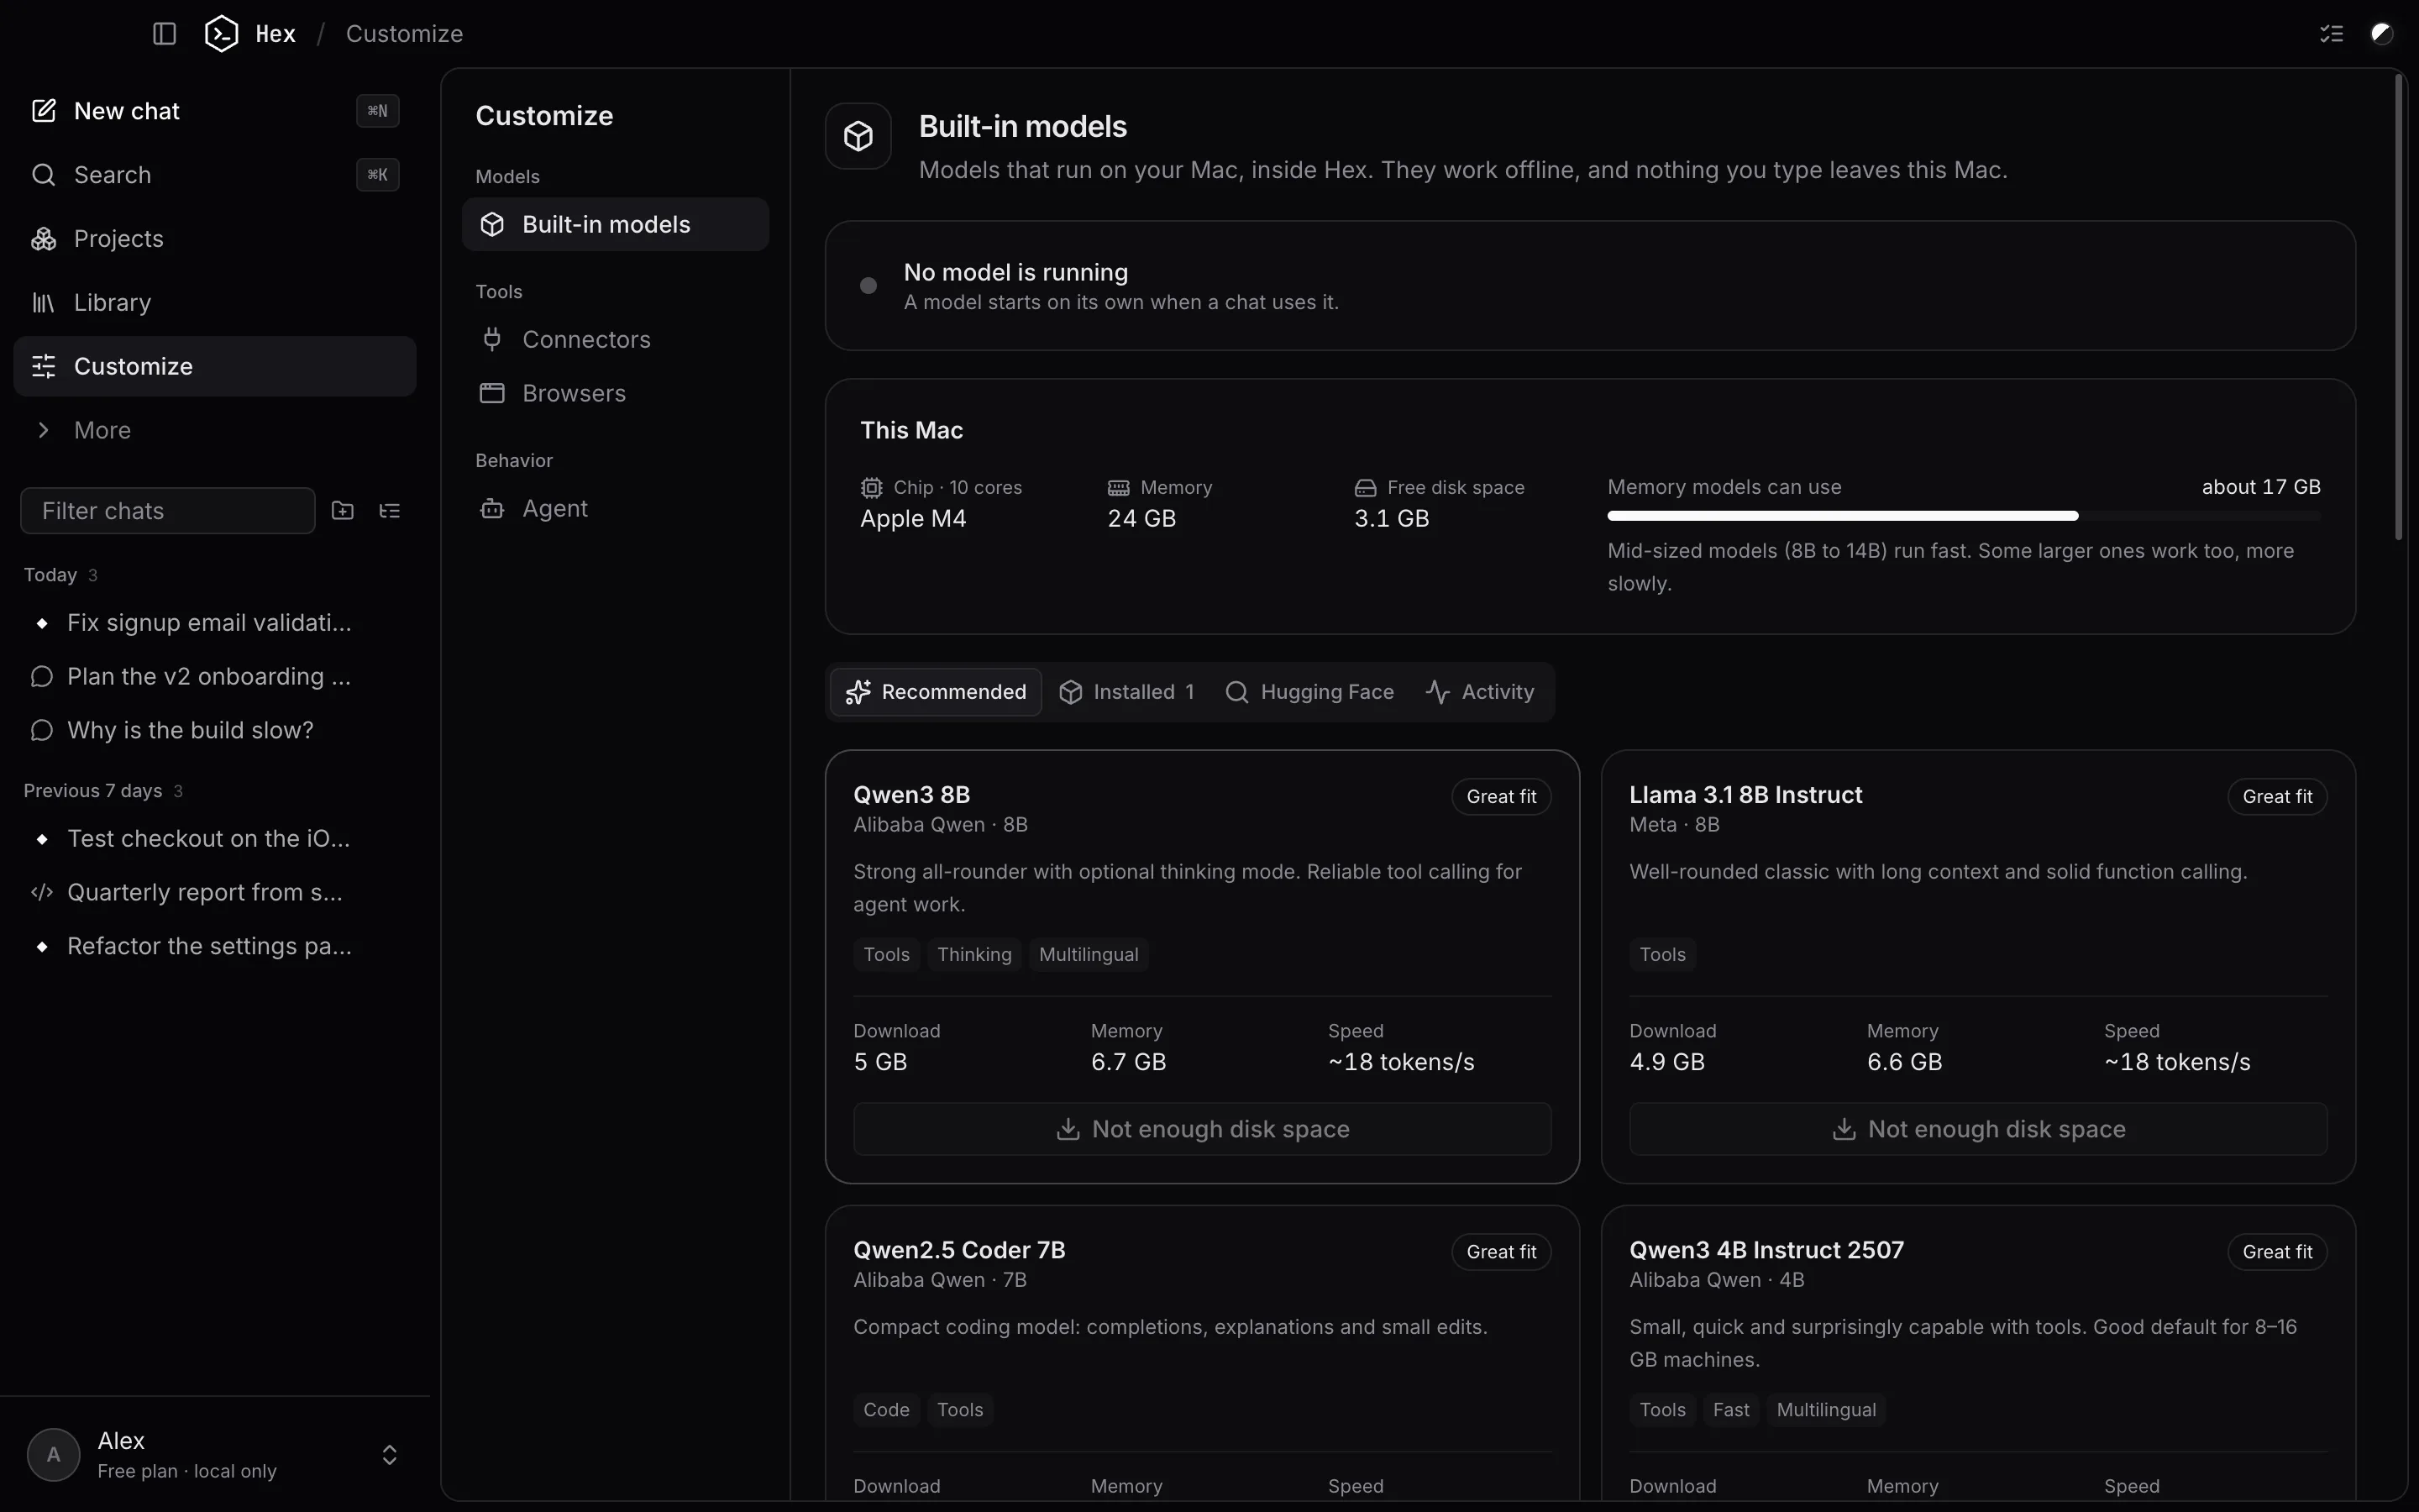Open Browsers settings
Viewport: 2419px width, 1512px height.
click(x=615, y=394)
